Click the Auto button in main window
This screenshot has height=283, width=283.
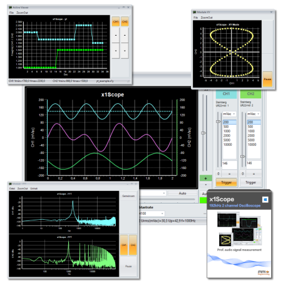182,193
